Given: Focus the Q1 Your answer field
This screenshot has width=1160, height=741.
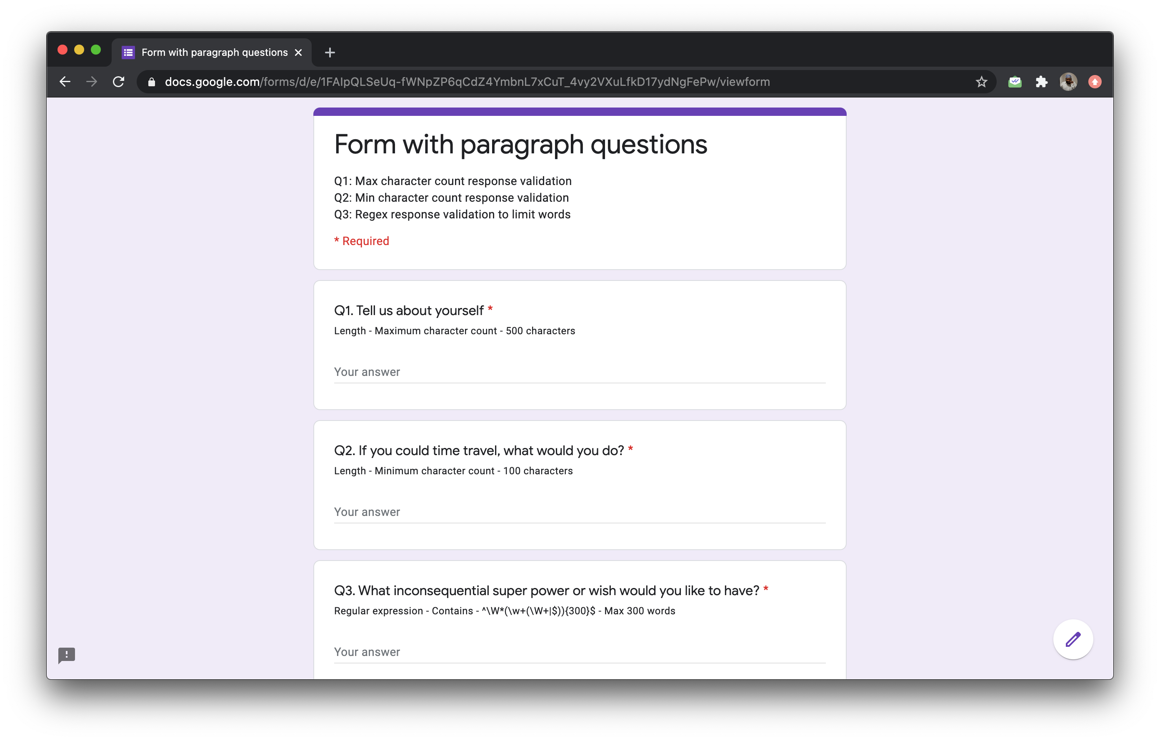Looking at the screenshot, I should (580, 372).
